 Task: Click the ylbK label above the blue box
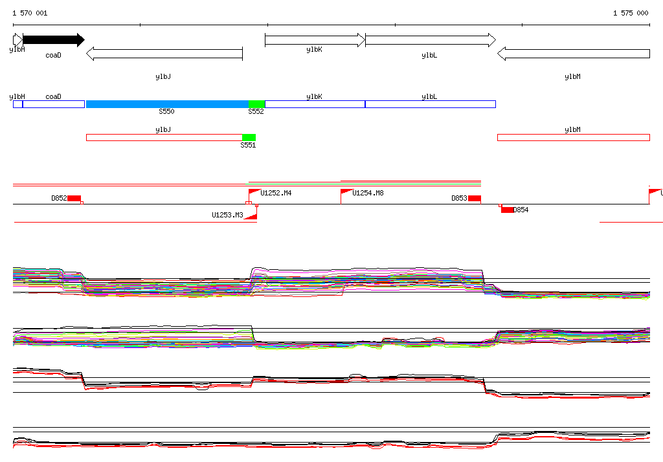click(314, 96)
